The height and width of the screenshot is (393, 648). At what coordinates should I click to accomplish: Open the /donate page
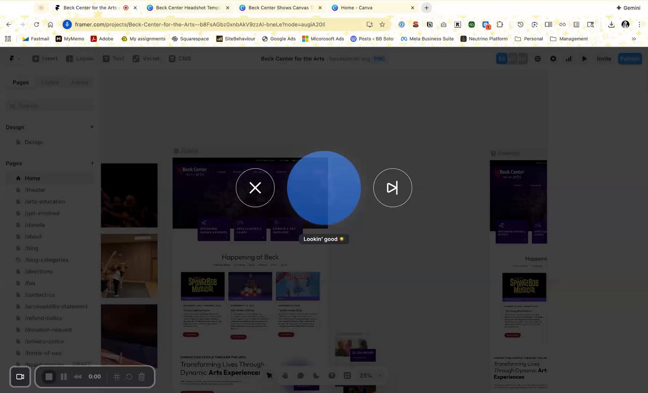(50, 225)
